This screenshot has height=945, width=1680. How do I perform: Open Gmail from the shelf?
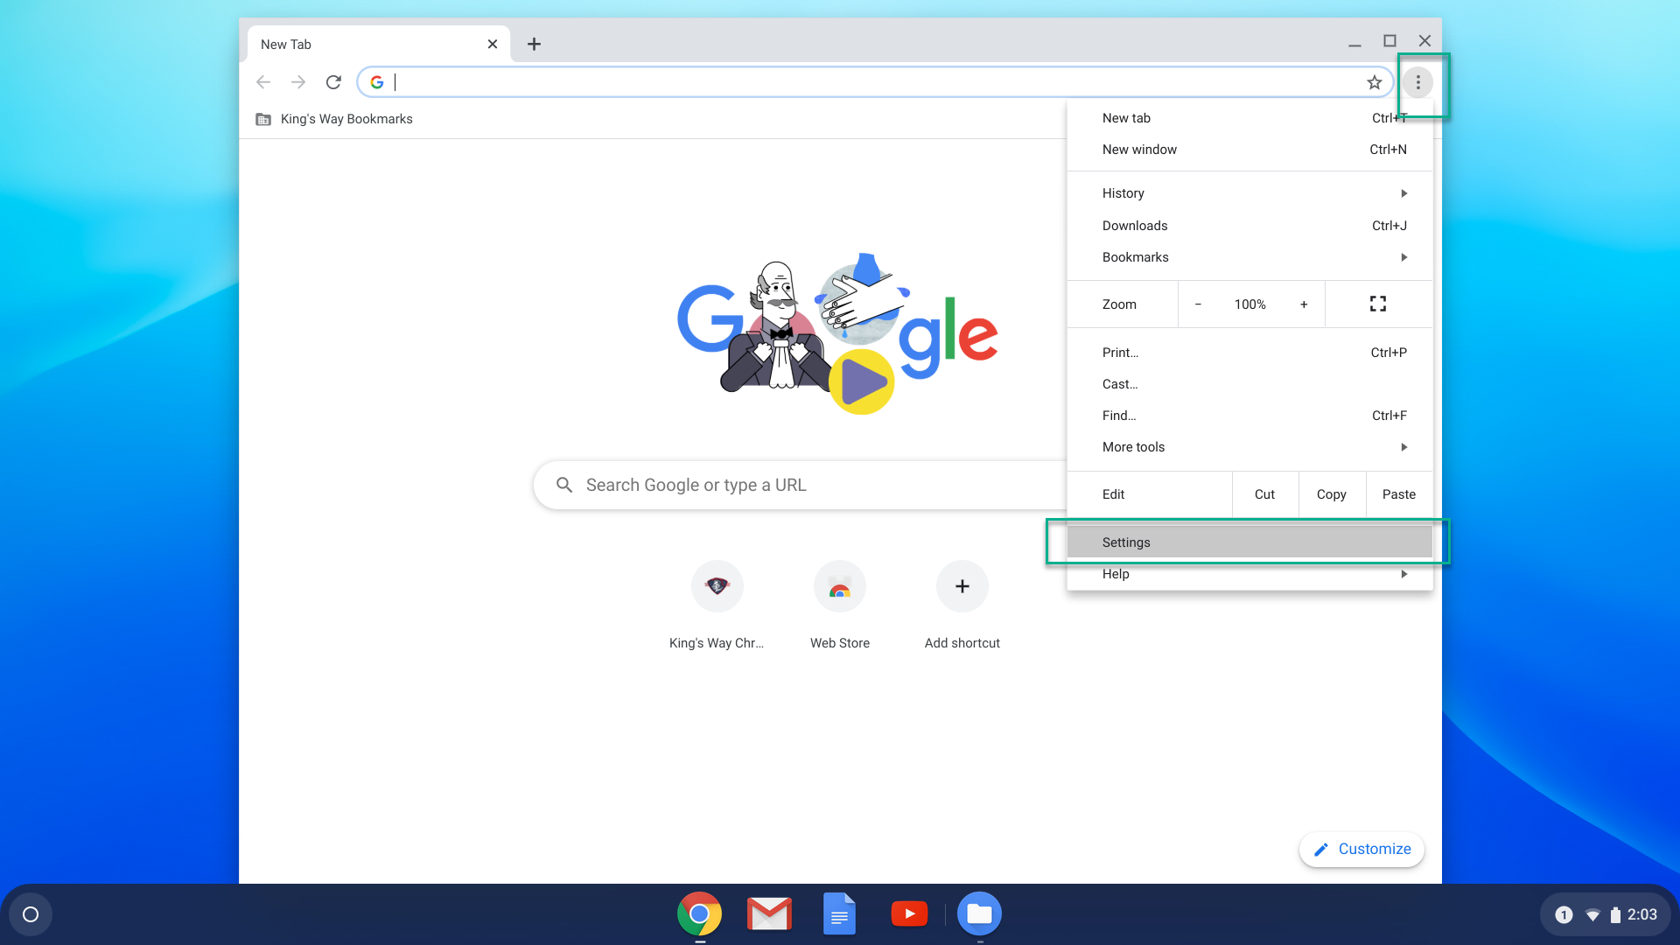point(769,914)
